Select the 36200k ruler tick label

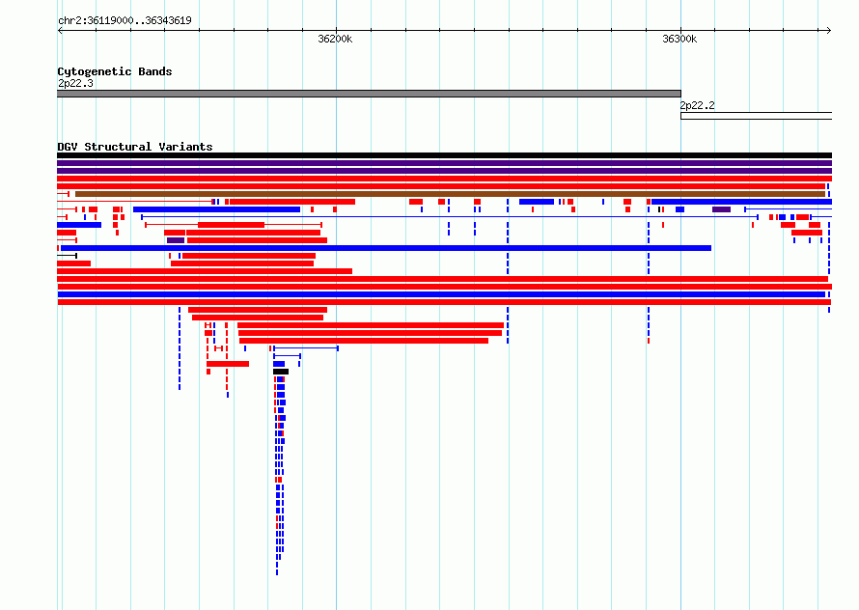[335, 39]
